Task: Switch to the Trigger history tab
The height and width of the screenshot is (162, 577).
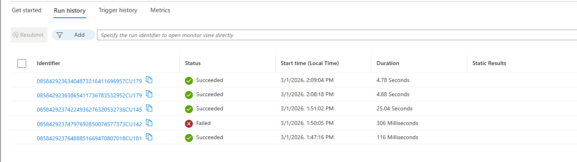Action: pyautogui.click(x=118, y=10)
